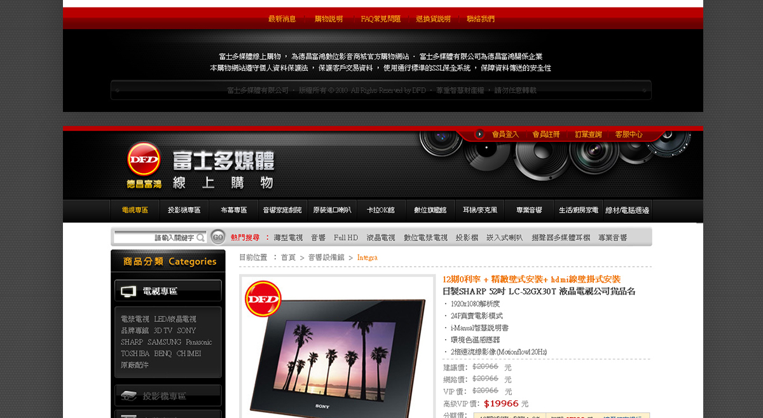
Task: Select the 專業音響 tab in the main navigation
Action: coord(529,211)
